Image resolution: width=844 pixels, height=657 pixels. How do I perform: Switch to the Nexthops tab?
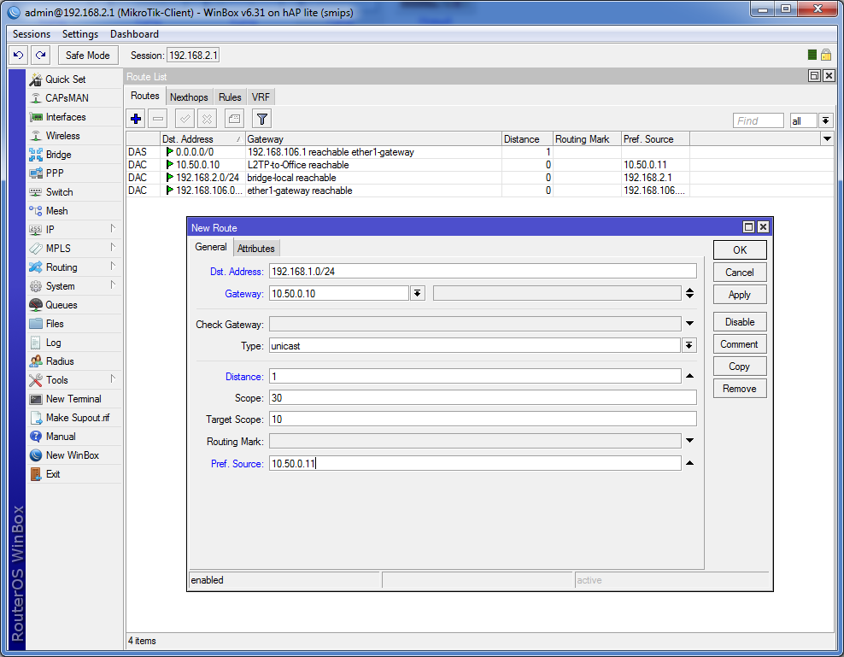coord(188,97)
